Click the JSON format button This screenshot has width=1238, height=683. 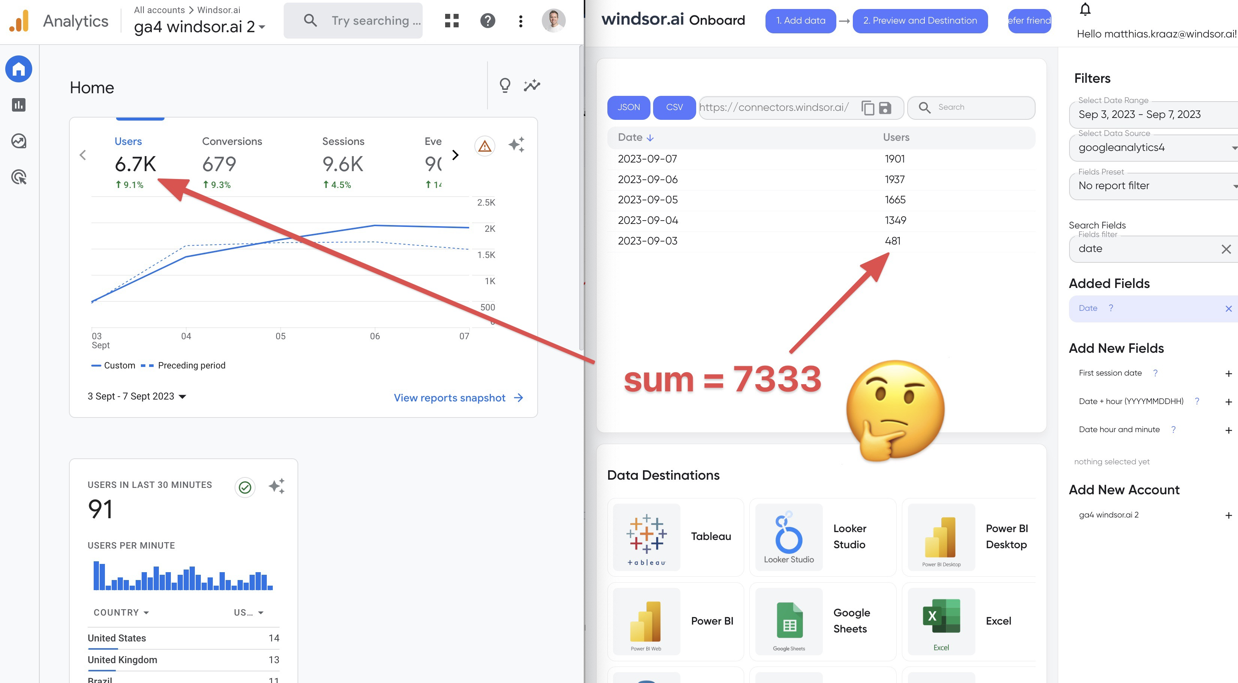629,107
